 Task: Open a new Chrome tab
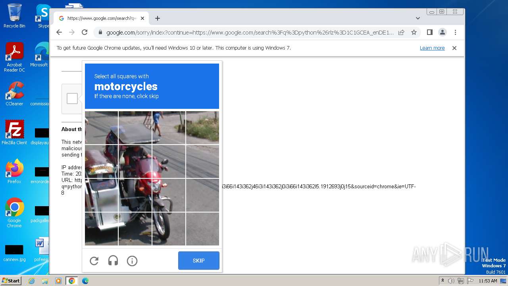pyautogui.click(x=158, y=18)
